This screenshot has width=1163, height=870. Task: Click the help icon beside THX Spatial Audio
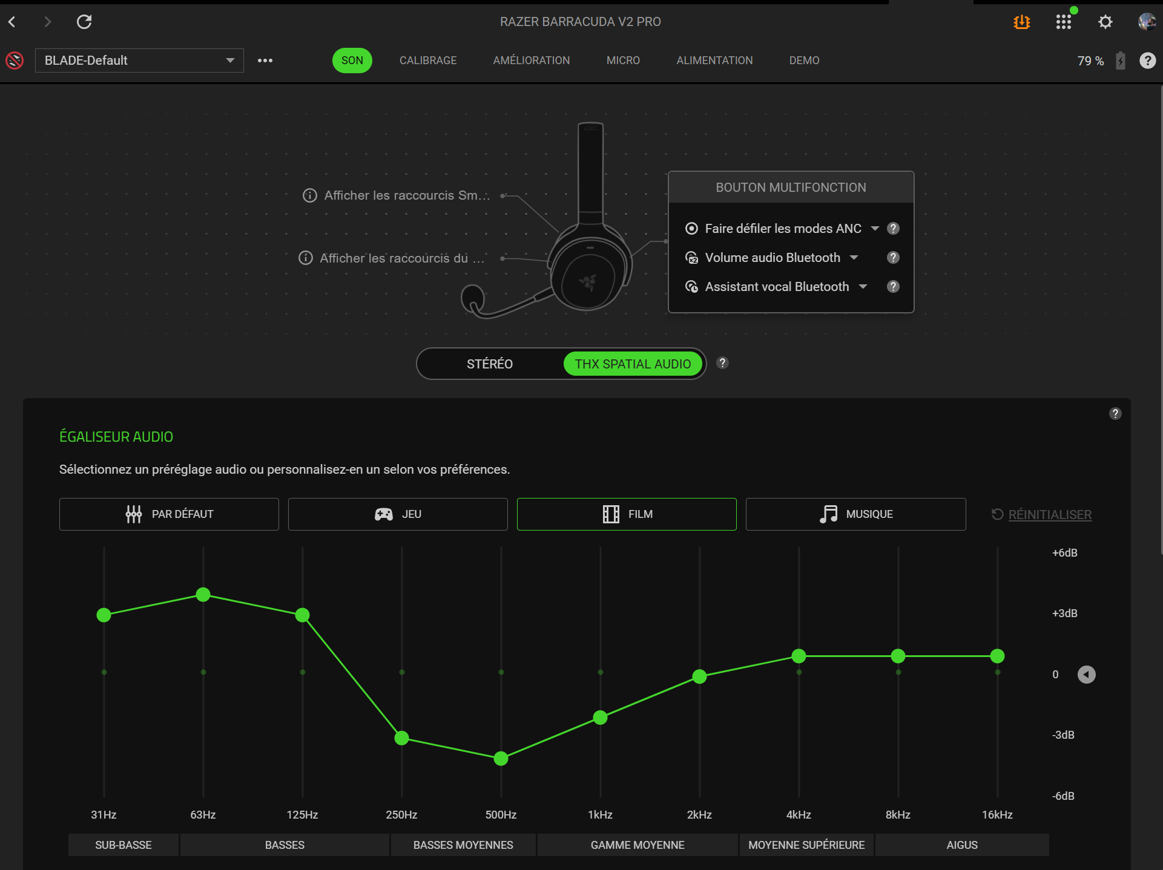pos(722,363)
